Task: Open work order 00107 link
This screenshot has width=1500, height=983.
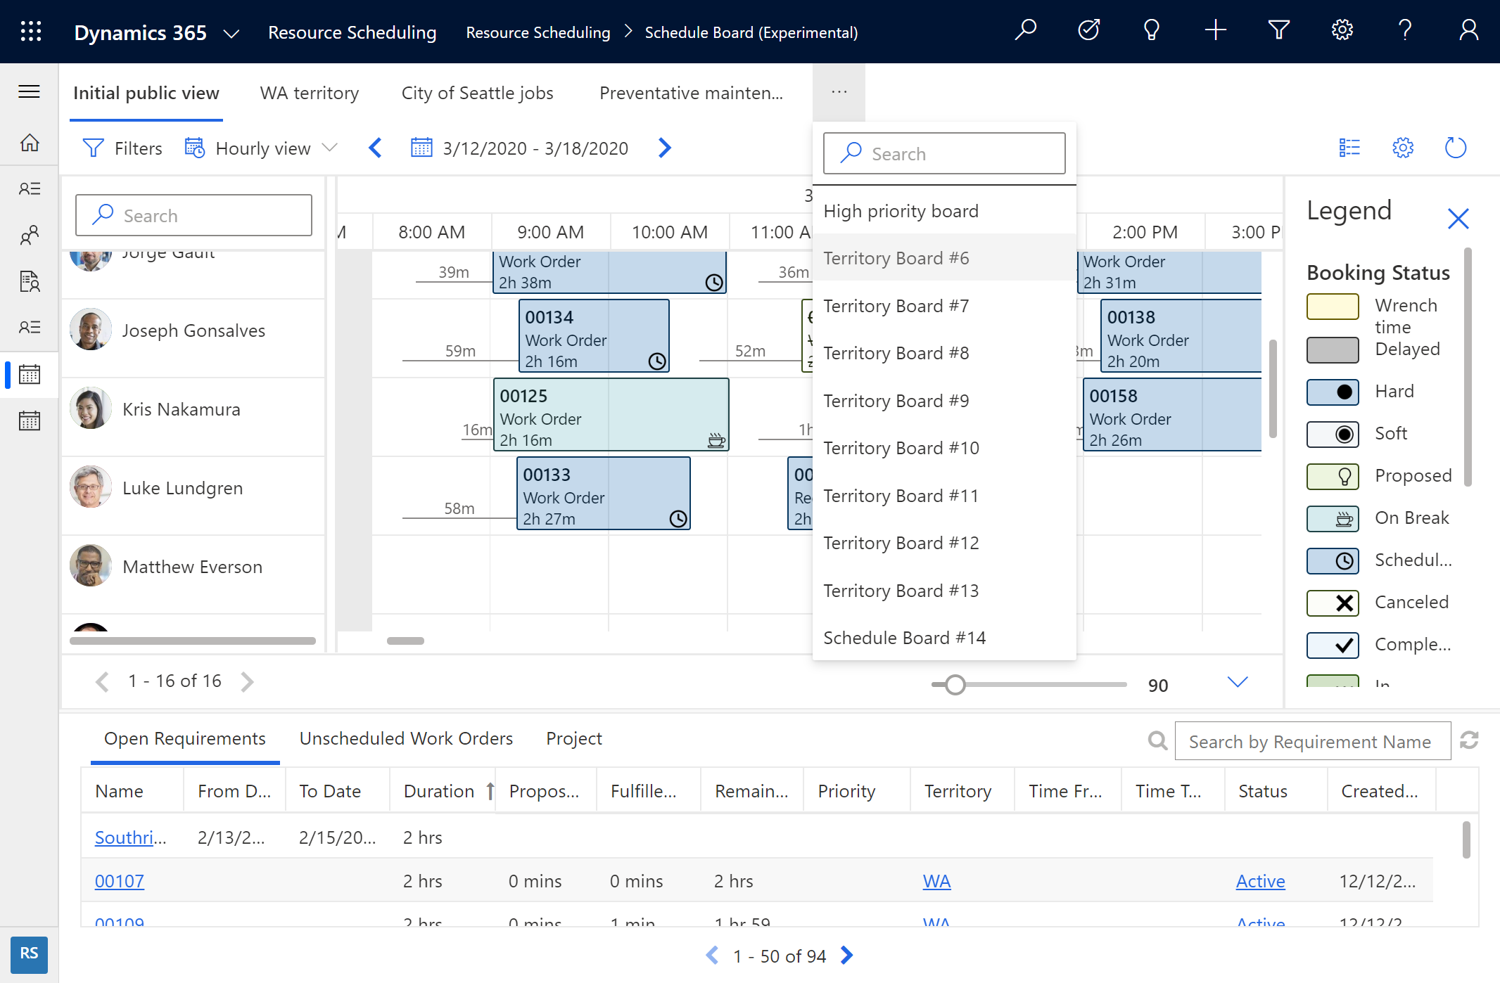Action: [120, 880]
